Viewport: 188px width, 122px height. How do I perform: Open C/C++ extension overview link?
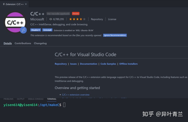tap(76, 95)
